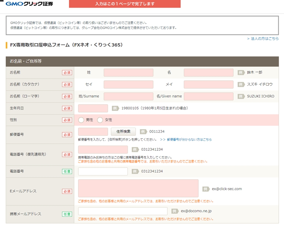Click the example text SUZUKI ICHIRO

click(261, 96)
